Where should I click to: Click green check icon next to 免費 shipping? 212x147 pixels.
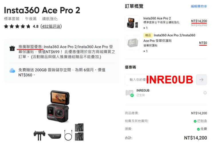(198, 129)
